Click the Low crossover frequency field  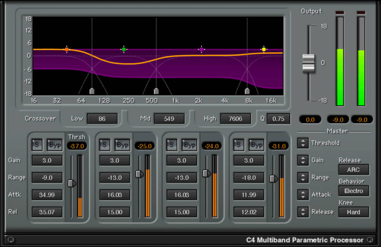(102, 119)
